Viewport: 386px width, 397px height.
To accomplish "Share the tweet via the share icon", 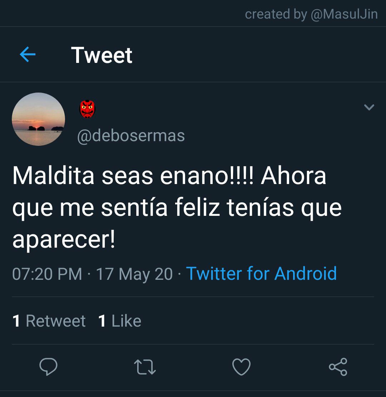I will click(x=338, y=367).
